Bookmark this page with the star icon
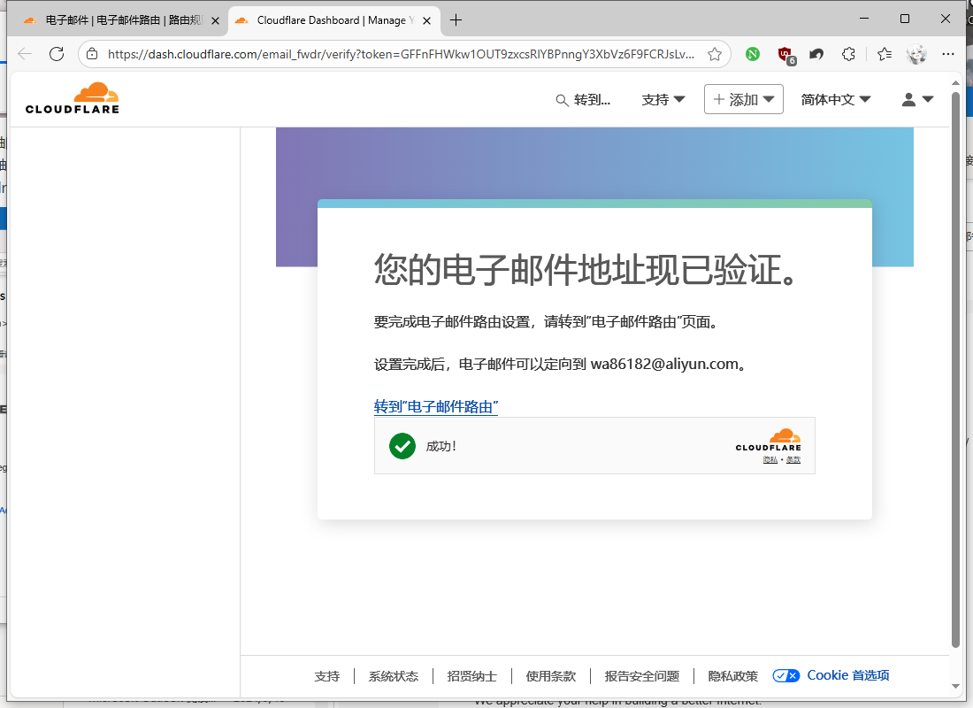Viewport: 973px width, 708px height. click(x=715, y=54)
